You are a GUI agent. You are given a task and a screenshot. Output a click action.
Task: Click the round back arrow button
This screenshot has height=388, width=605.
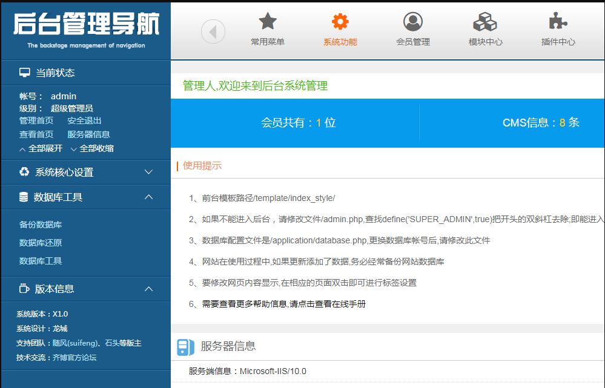click(x=213, y=31)
